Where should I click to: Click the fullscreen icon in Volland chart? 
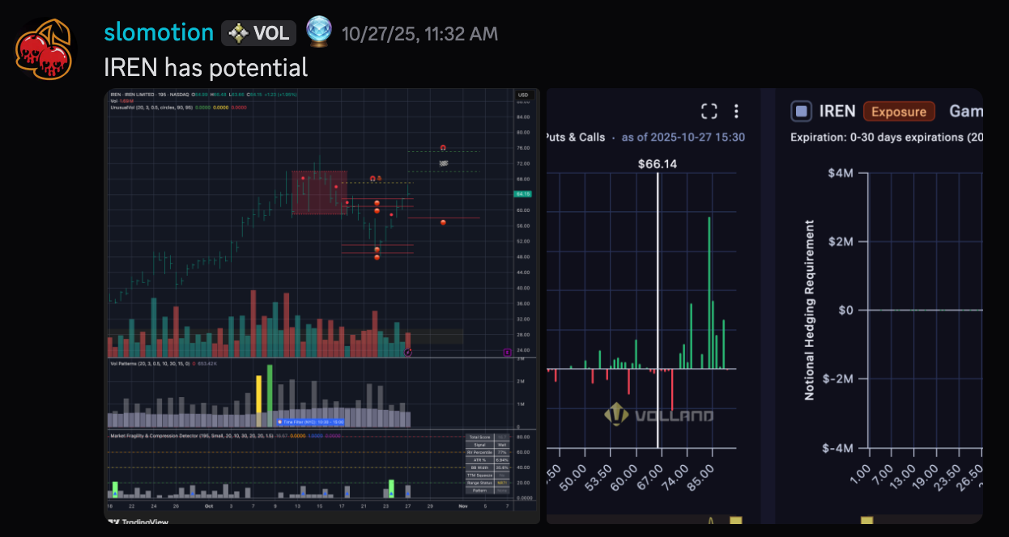[709, 111]
